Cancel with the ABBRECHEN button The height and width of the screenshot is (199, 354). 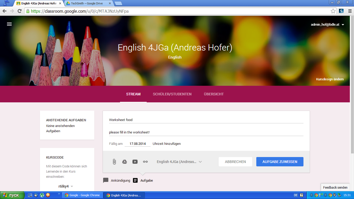coord(235,162)
